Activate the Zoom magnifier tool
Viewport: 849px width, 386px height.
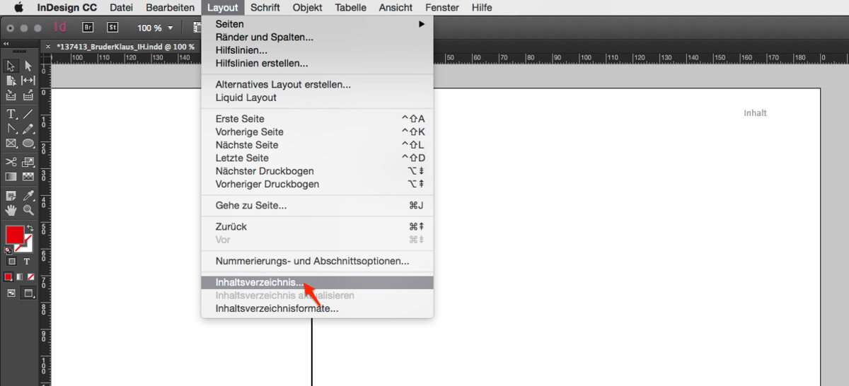(28, 210)
